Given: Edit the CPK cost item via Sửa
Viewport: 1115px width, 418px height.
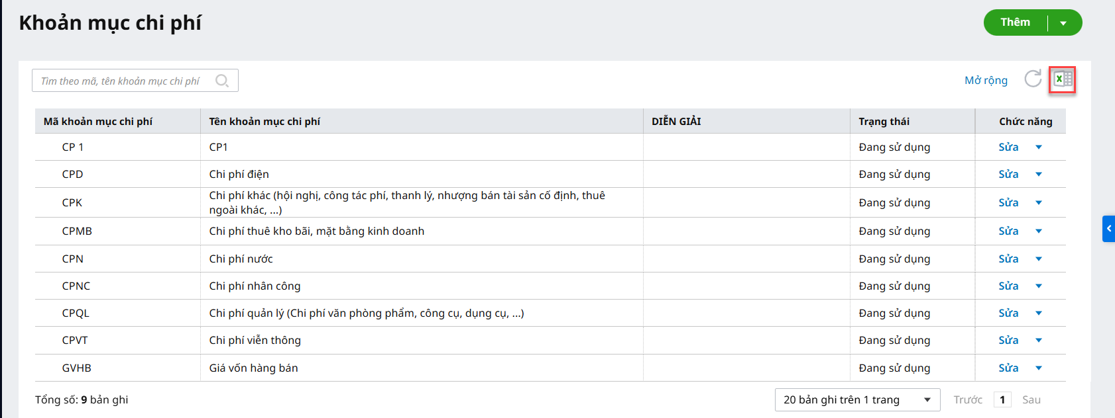Looking at the screenshot, I should coord(1008,202).
